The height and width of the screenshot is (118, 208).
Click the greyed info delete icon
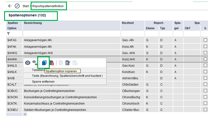(x=75, y=63)
